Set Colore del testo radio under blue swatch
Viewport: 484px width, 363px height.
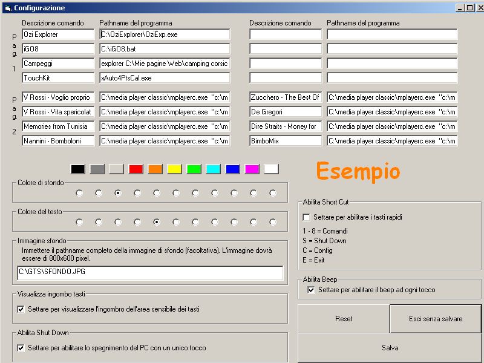[x=234, y=222]
